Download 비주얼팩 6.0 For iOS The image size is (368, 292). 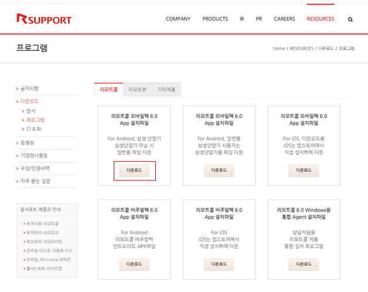pyautogui.click(x=219, y=264)
